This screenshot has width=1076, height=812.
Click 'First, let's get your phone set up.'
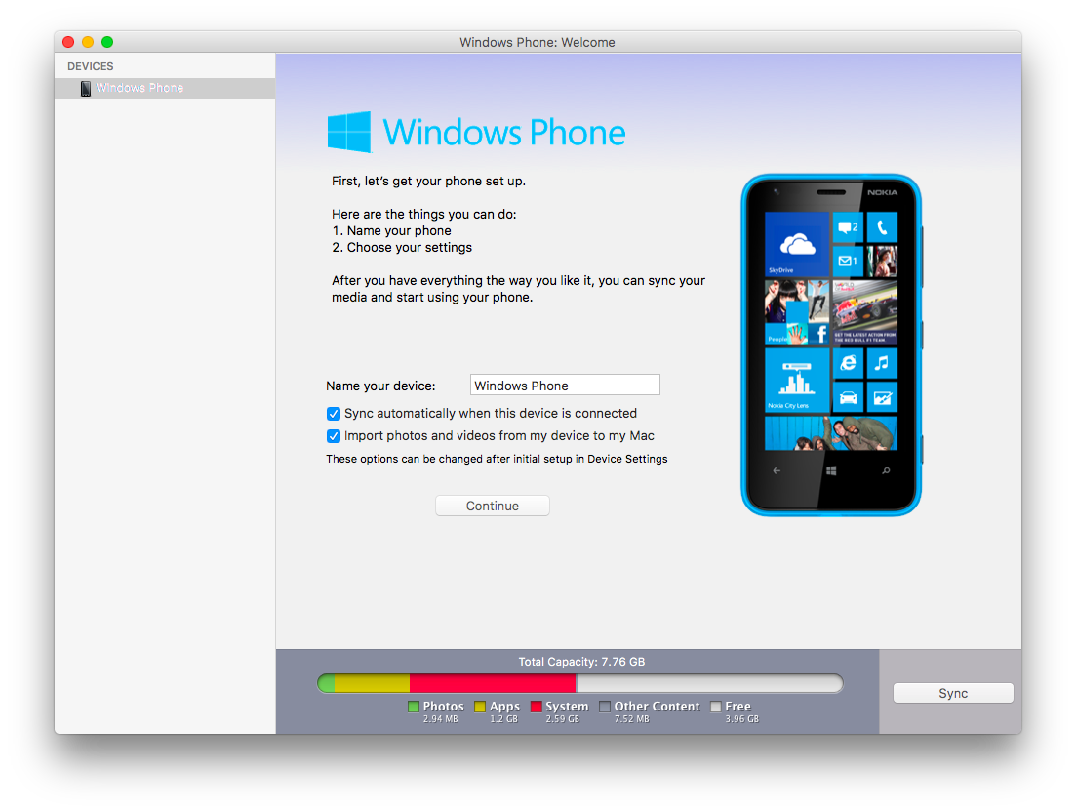(429, 182)
